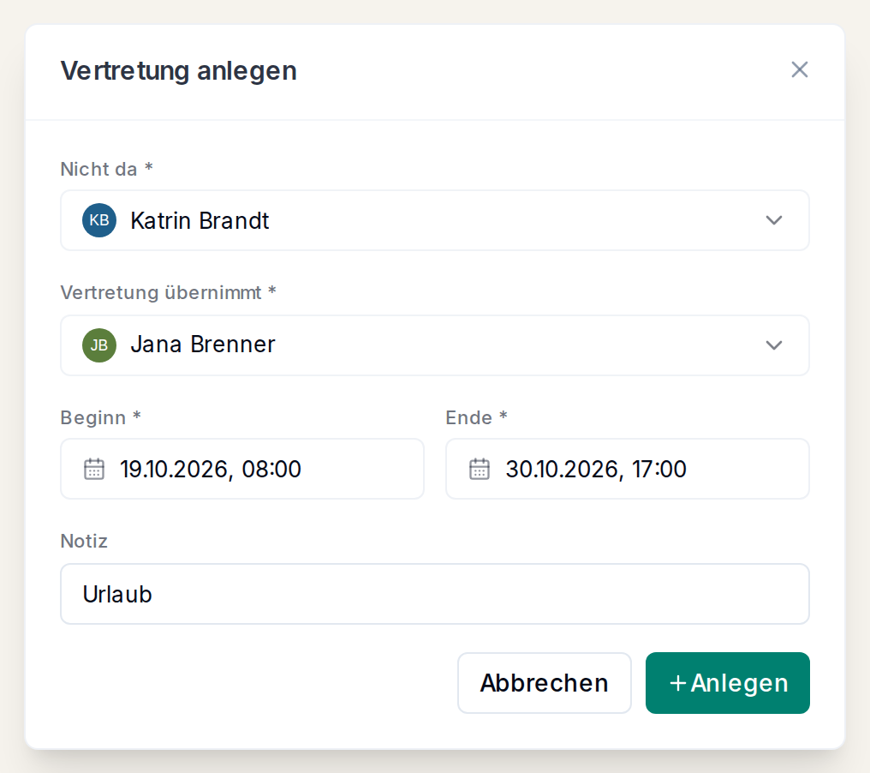
Task: Open calendar icon in Beginn field
Action: (x=94, y=470)
